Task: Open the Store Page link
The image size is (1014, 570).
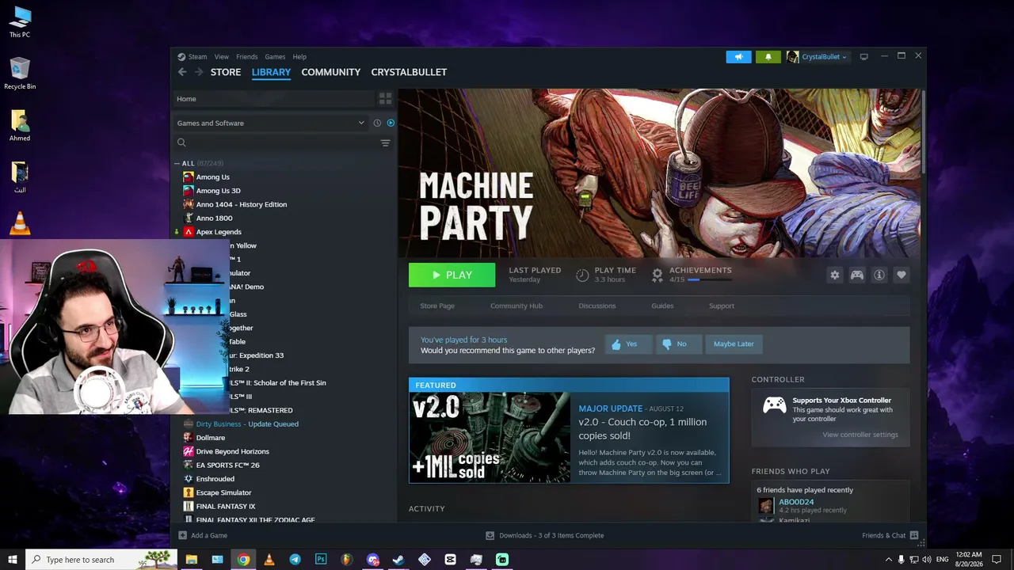Action: click(437, 306)
